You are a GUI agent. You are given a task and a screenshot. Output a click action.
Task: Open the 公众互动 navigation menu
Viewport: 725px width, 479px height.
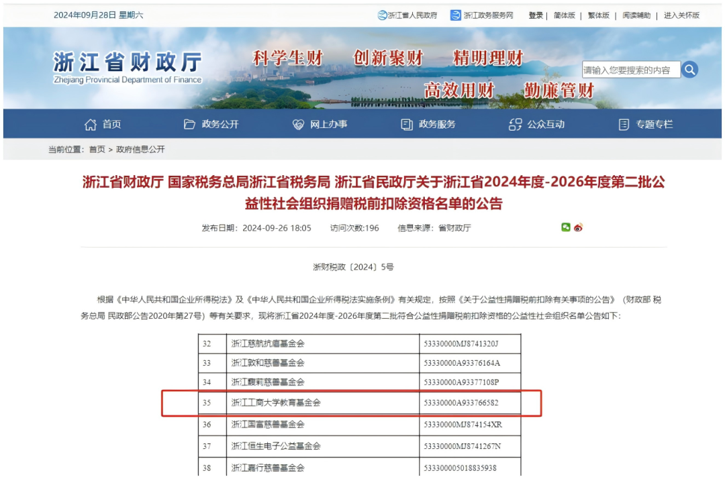(546, 124)
